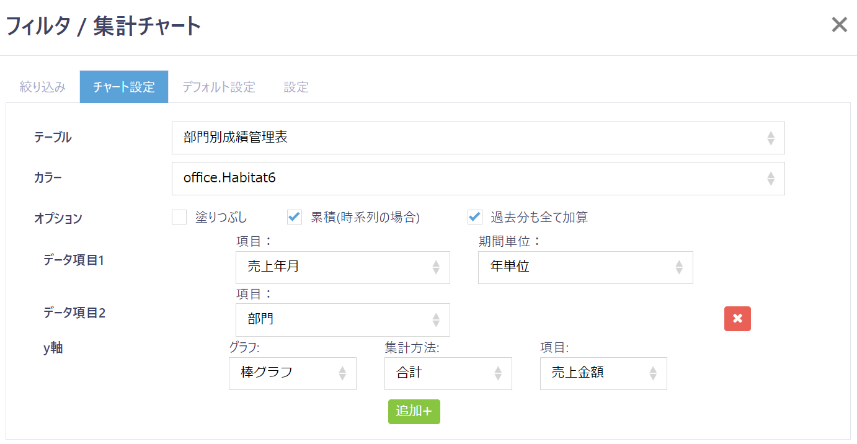This screenshot has width=857, height=444.
Task: Click arrows icon in 売上年月 select
Action: tap(436, 267)
